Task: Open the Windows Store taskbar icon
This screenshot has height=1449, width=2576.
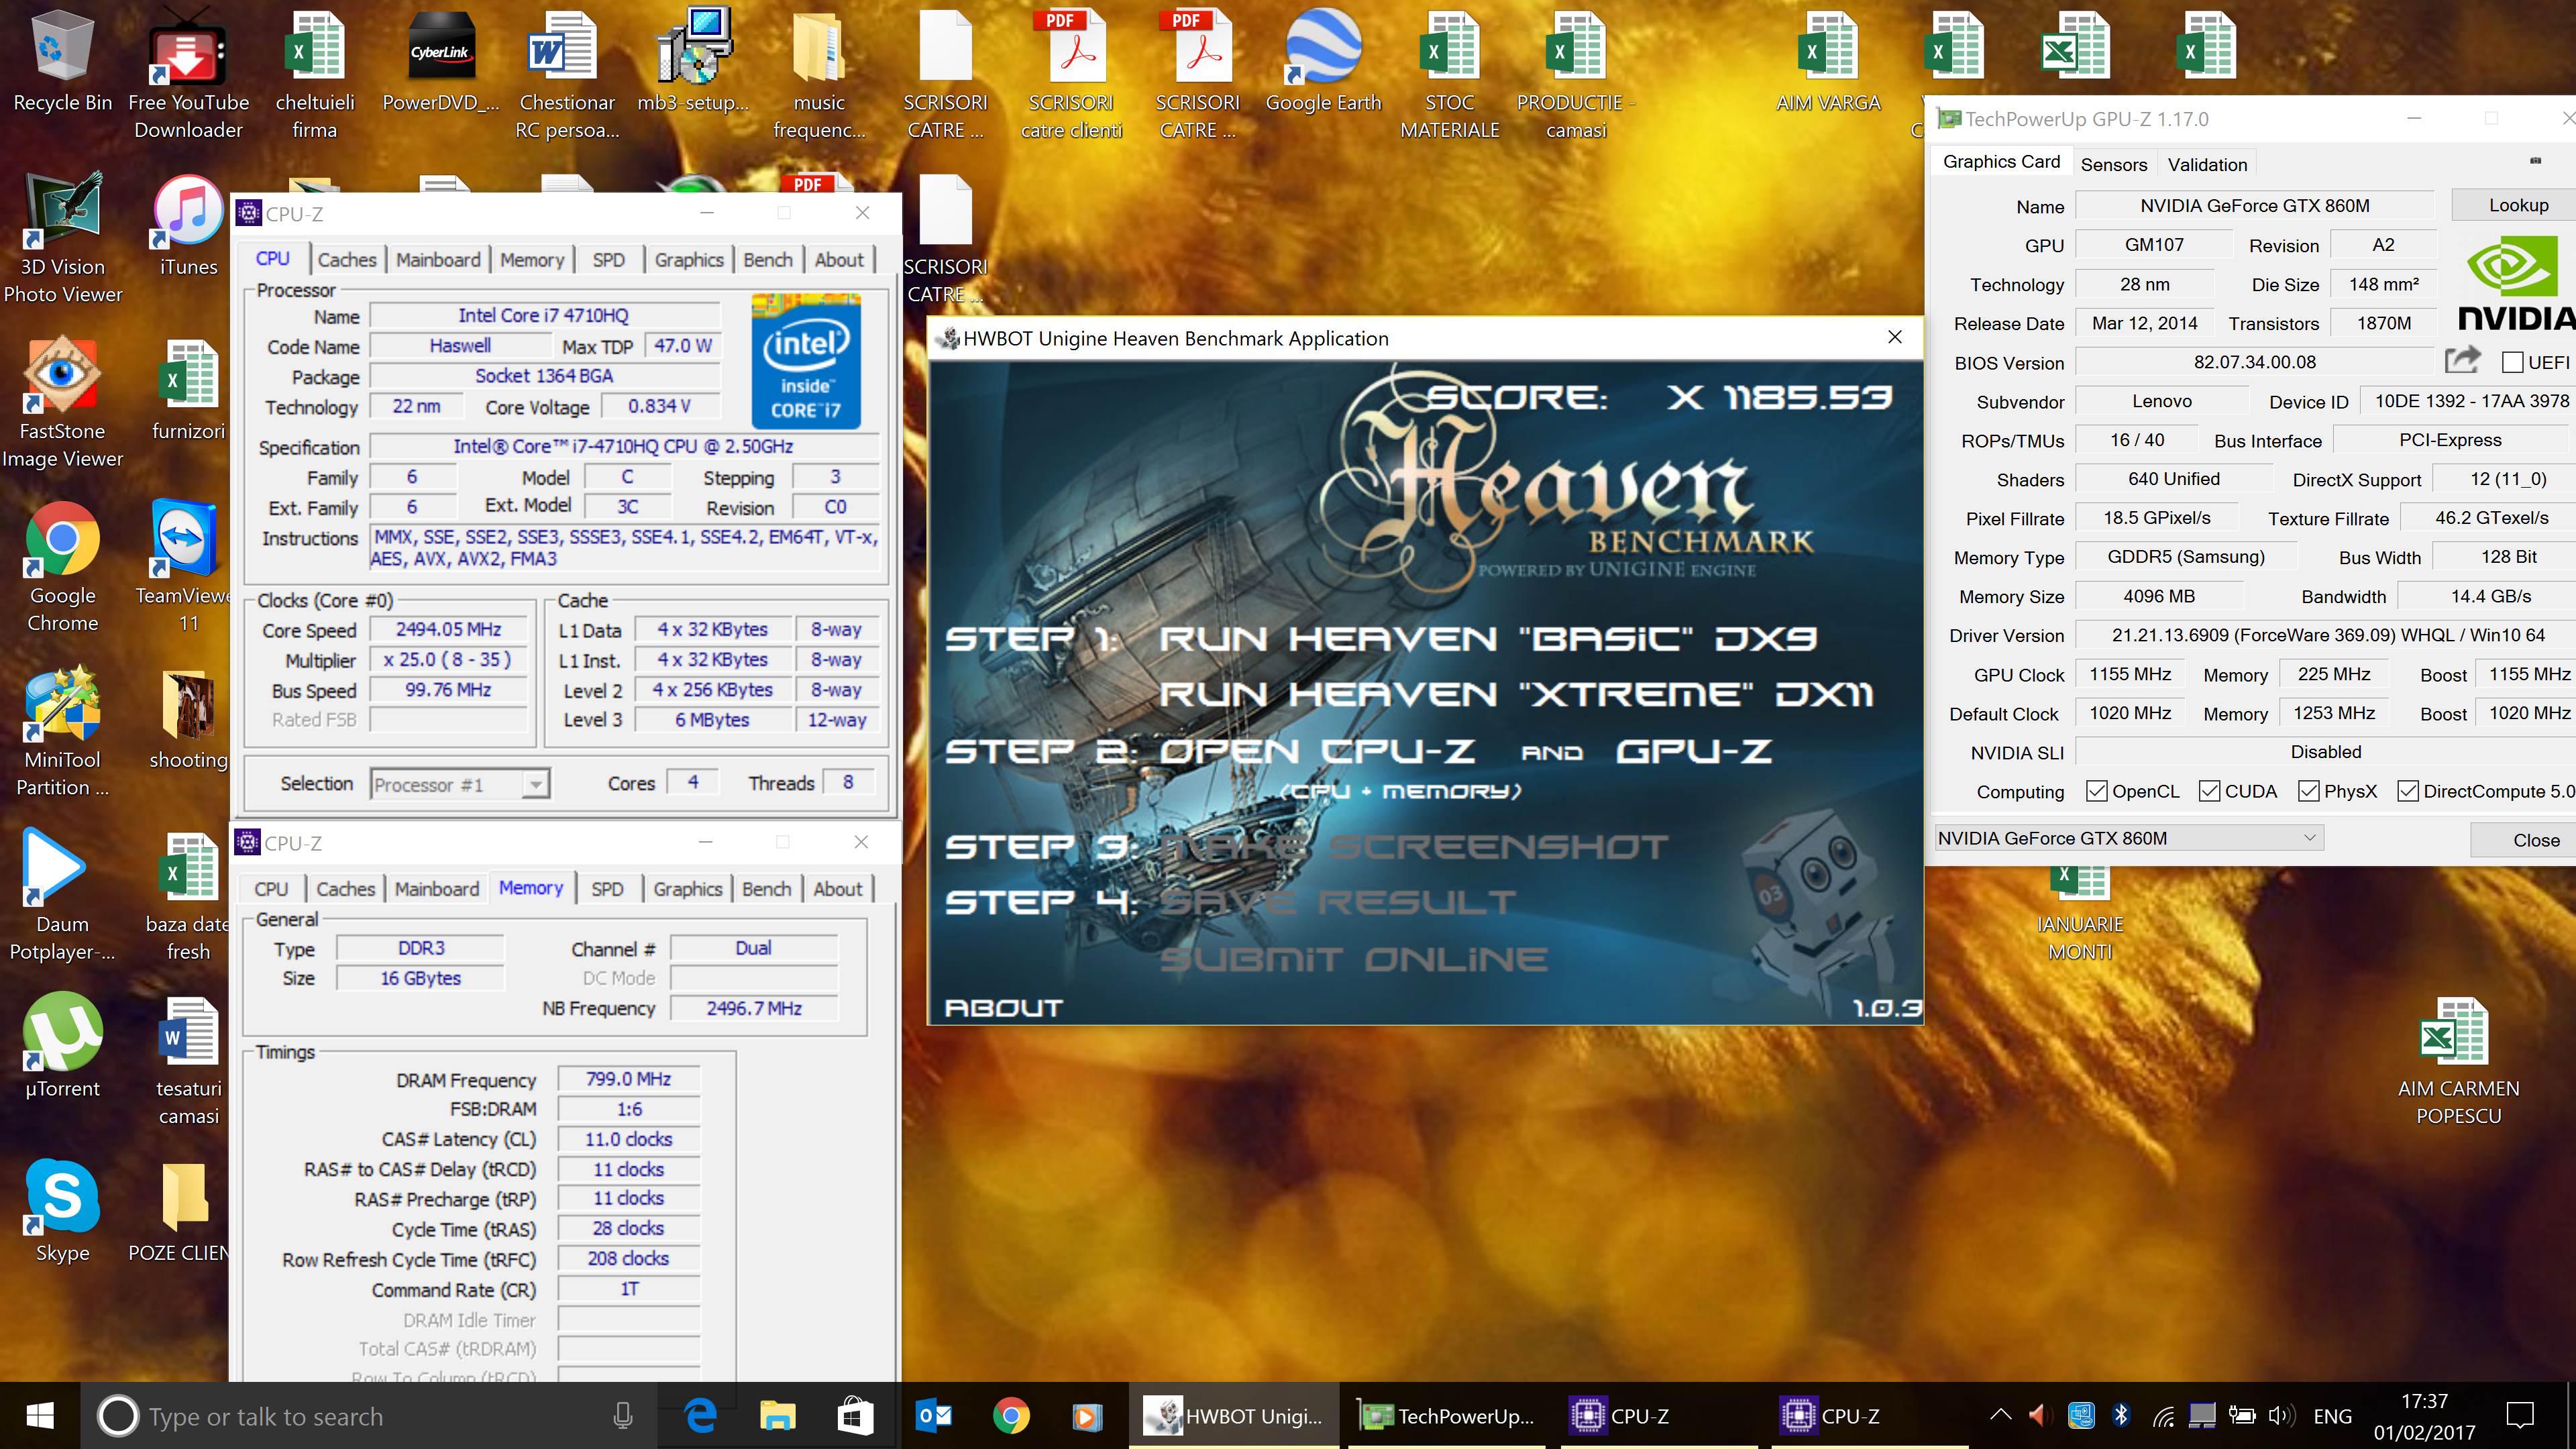Action: coord(855,1416)
